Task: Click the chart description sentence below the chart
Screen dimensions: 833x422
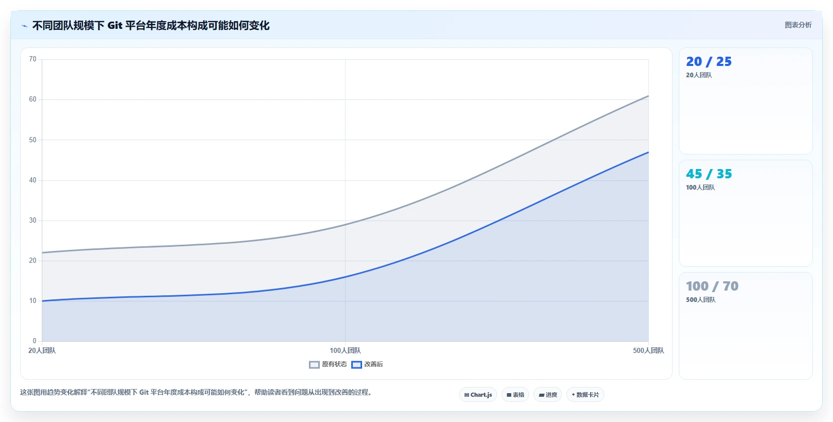Action: 197,393
